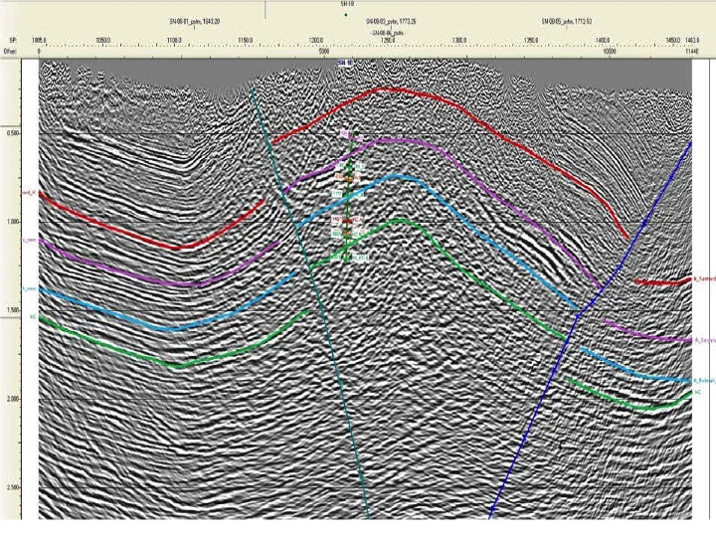The image size is (716, 537).
Task: Click shot point value 1100.0 on SP axis
Action: 174,41
